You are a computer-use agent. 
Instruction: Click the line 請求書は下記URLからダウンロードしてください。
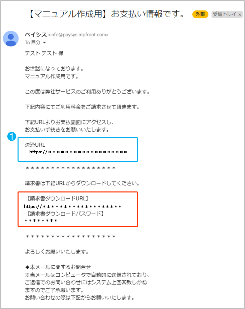point(82,183)
